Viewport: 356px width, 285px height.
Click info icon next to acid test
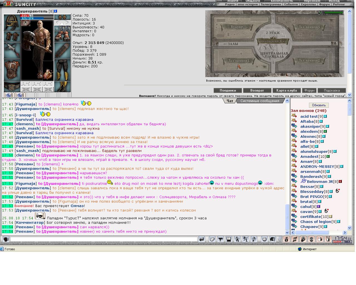click(325, 116)
